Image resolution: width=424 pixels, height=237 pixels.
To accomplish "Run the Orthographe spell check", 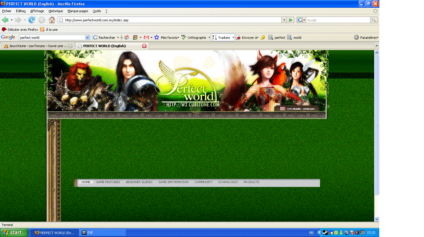I will 194,38.
